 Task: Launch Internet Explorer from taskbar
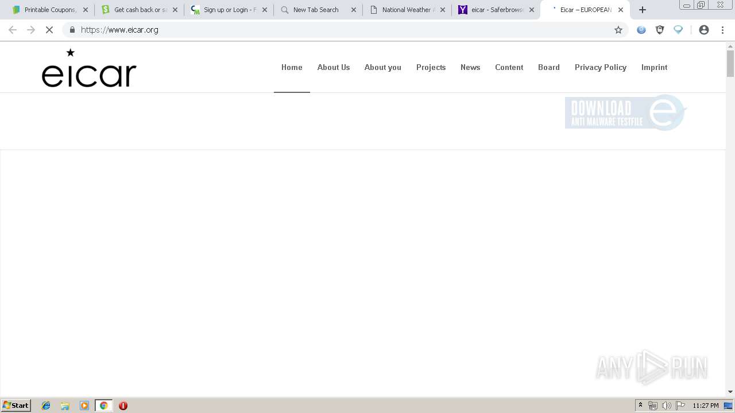tap(46, 406)
